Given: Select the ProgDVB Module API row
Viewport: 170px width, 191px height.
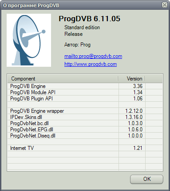Looking at the screenshot, I should tap(85, 92).
